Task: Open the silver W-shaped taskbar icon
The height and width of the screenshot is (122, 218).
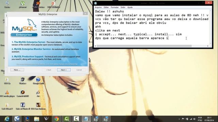Action: click(46, 119)
